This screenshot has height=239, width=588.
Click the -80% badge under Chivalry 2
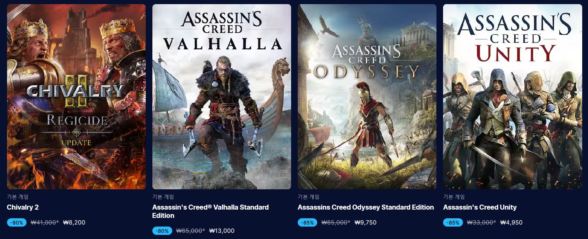coord(17,222)
